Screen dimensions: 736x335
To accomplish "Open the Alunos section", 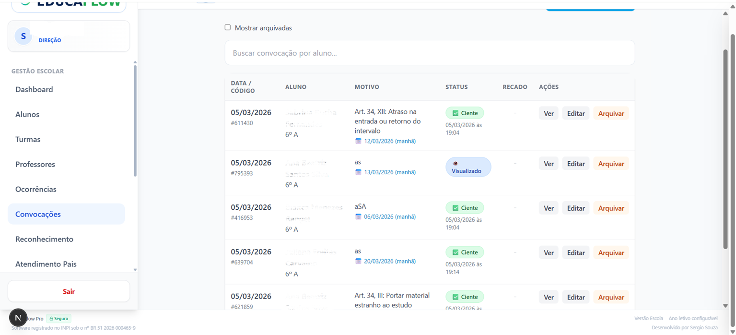I will pyautogui.click(x=27, y=115).
